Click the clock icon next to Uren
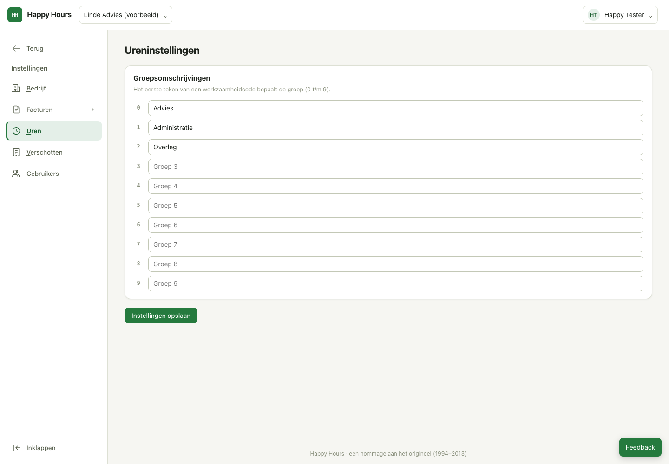 pos(16,131)
